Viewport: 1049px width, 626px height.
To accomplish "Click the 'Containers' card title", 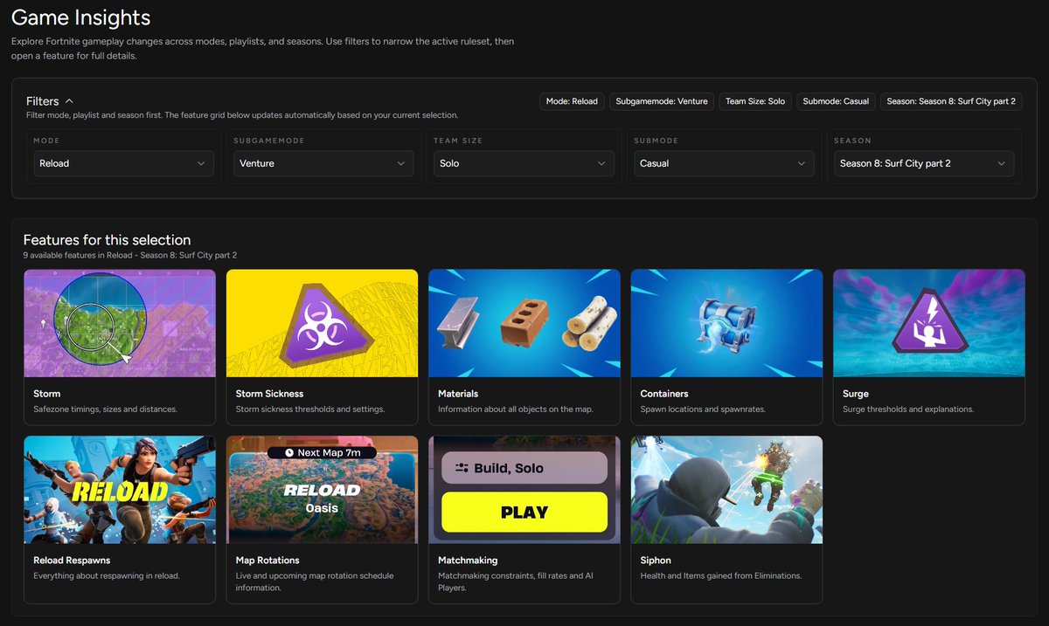I will [664, 394].
